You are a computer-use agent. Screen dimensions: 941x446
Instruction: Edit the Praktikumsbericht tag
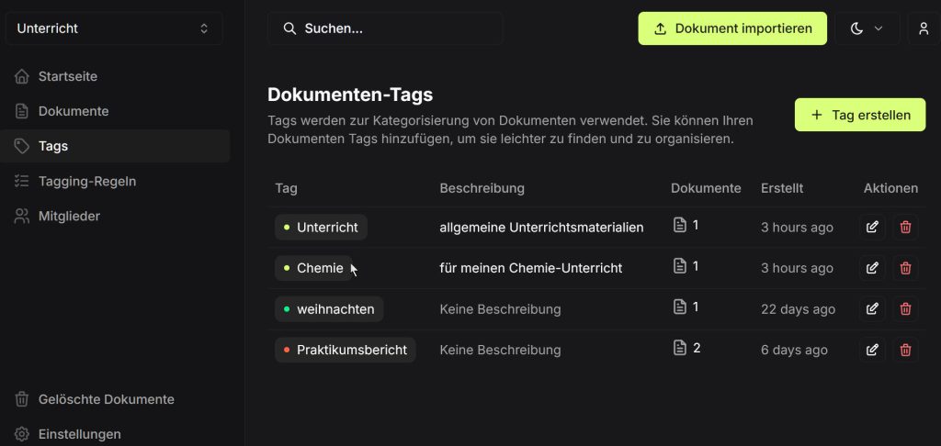[872, 350]
